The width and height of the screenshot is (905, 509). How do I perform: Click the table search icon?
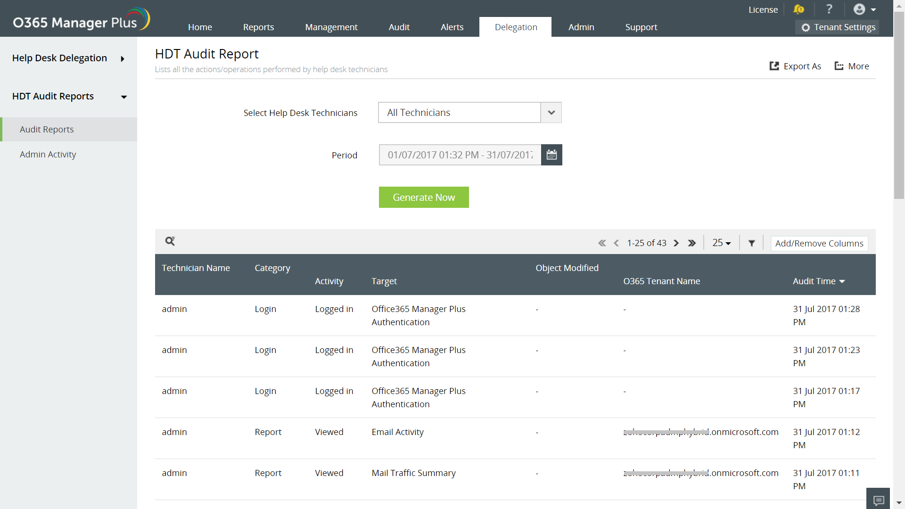(x=170, y=241)
